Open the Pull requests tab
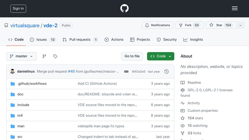 80,39
